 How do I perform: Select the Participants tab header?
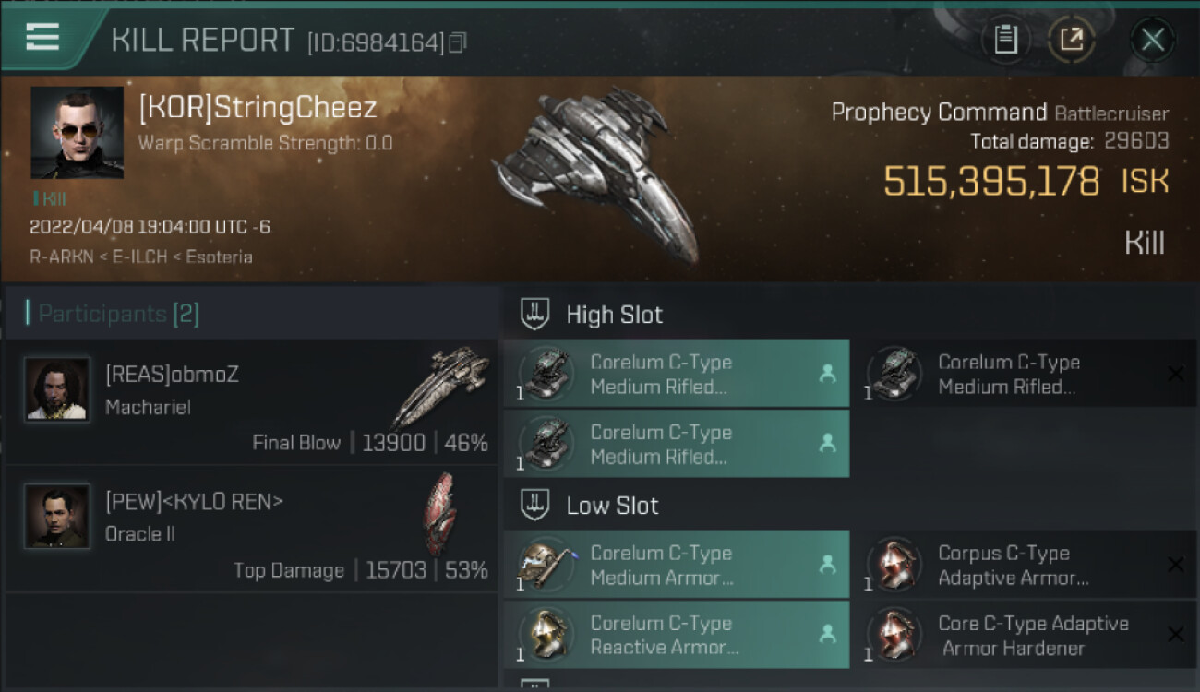point(113,314)
